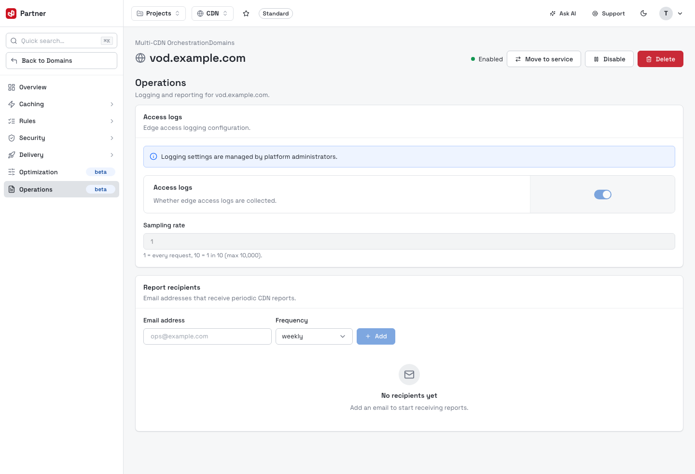Screen dimensions: 695x474
Task: Open the Projects selector dropdown
Action: 158,14
